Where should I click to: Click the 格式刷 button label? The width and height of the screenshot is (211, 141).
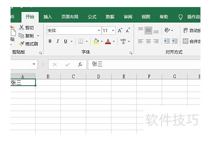[x=32, y=44]
